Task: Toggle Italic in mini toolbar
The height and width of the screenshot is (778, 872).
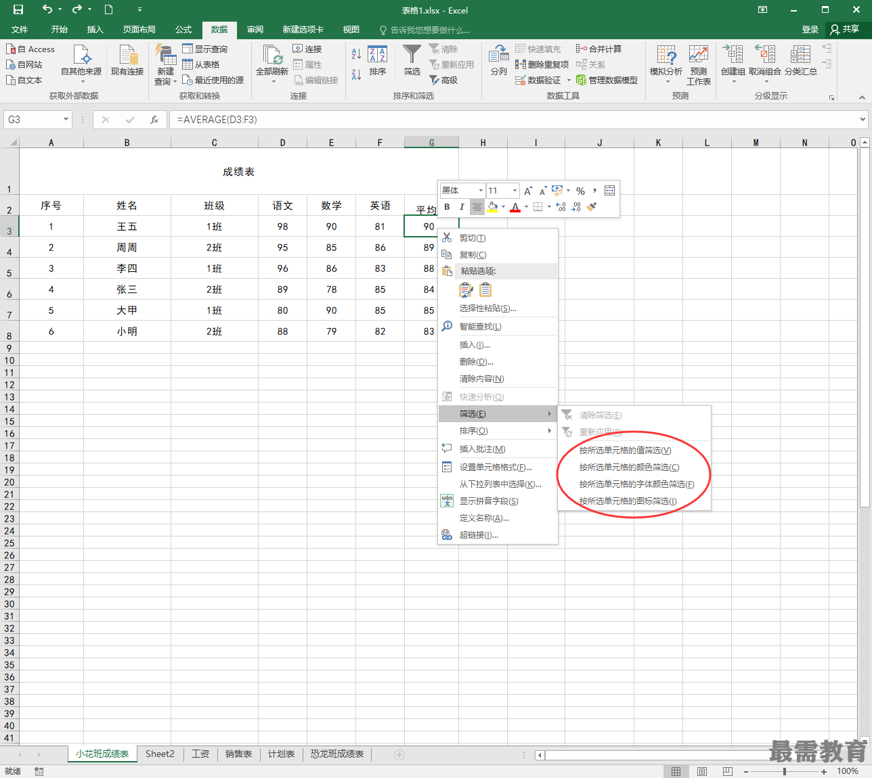Action: pos(462,207)
